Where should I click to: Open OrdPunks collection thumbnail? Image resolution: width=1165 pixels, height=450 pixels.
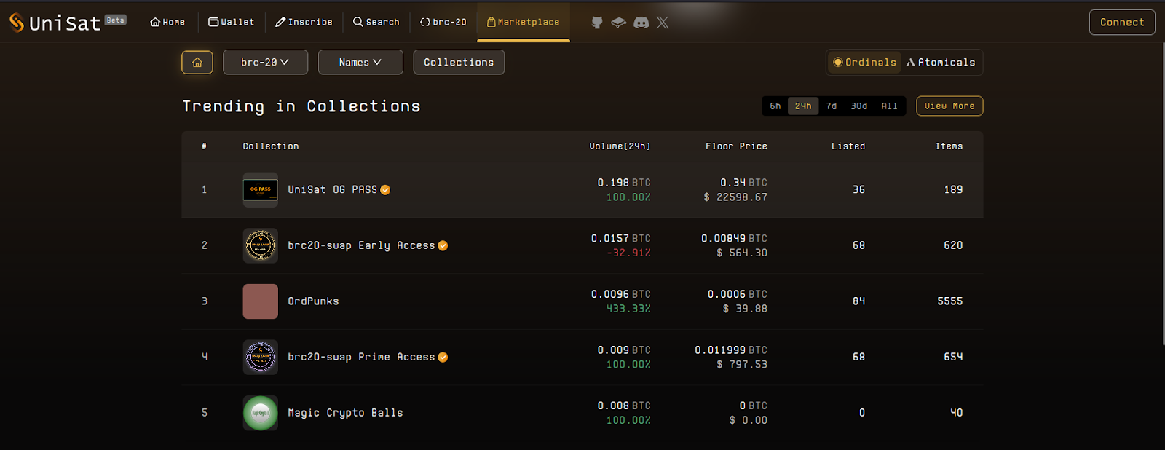pos(261,301)
